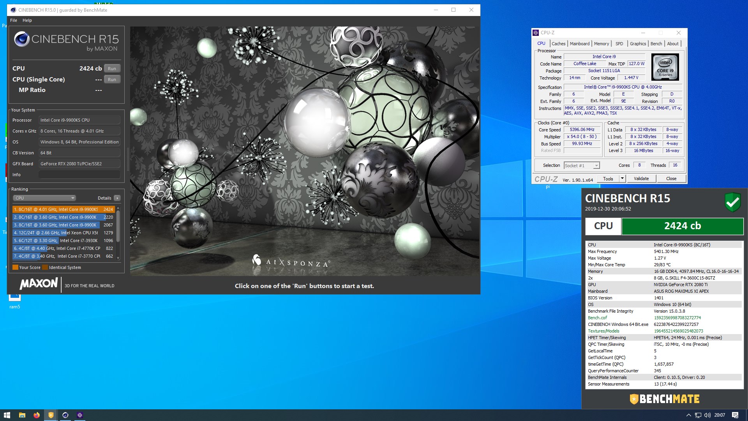The height and width of the screenshot is (421, 748).
Task: Open network status tray icon
Action: tap(698, 415)
